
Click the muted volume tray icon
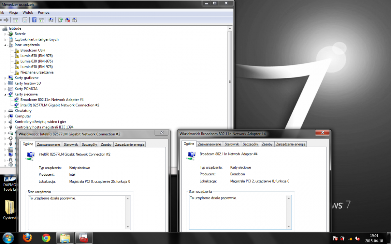[357, 238]
